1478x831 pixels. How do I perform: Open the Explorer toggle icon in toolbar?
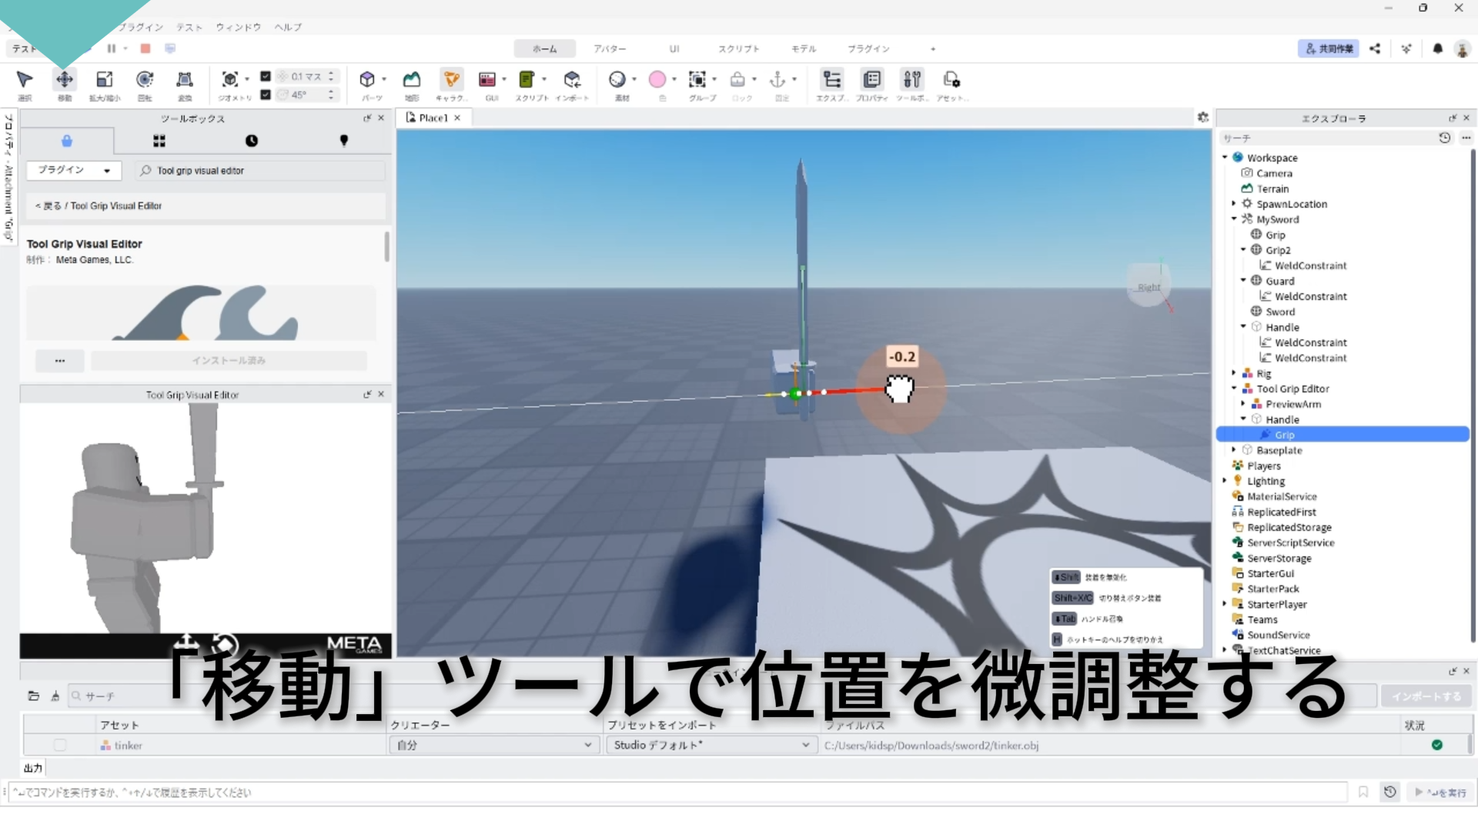(831, 79)
